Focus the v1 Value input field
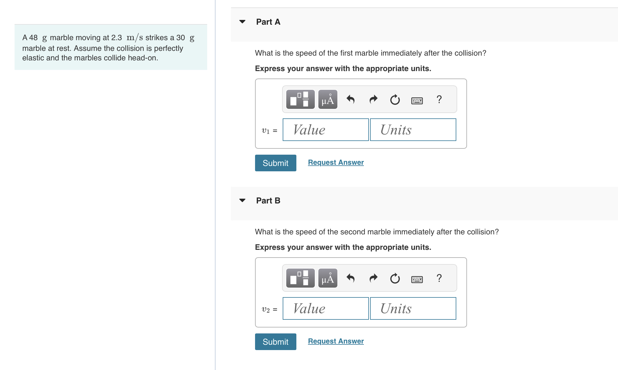Viewport: 618px width, 370px height. coord(325,130)
